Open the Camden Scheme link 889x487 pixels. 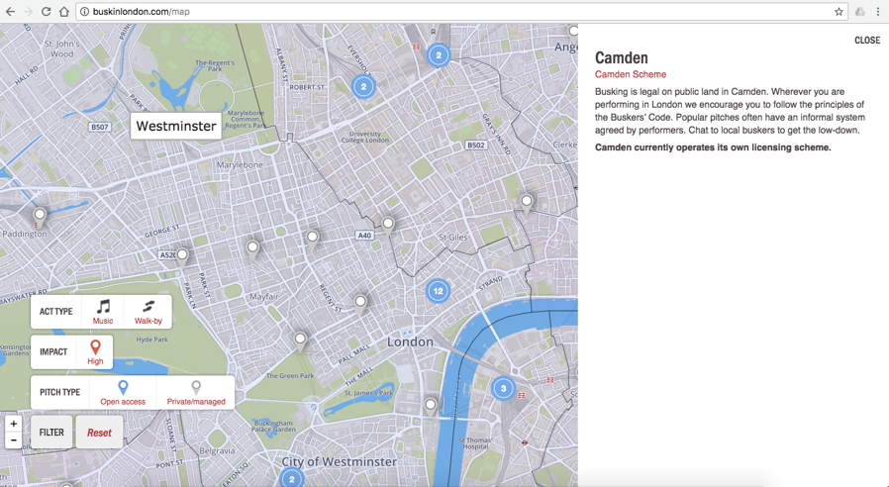(631, 74)
